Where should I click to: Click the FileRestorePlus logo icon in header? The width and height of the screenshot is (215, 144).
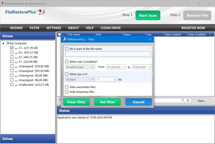[x=42, y=12]
